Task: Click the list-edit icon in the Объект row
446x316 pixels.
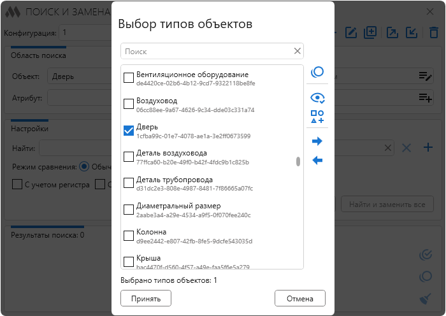Action: tap(425, 76)
